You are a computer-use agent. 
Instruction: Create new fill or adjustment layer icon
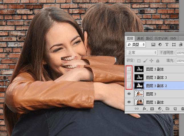tap(160, 109)
